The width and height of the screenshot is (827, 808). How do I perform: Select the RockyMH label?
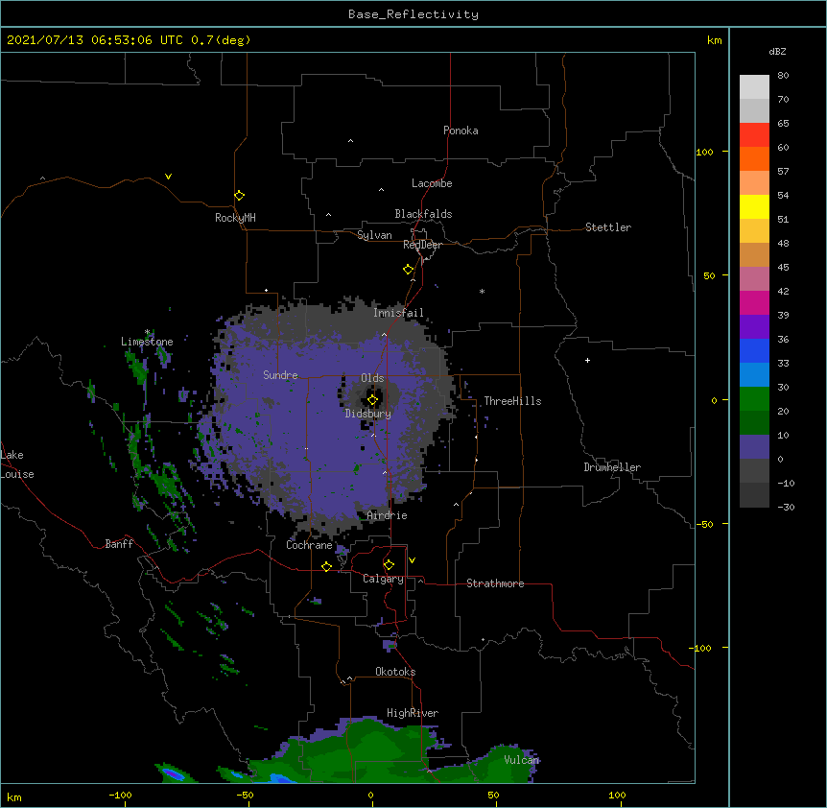[x=235, y=218]
